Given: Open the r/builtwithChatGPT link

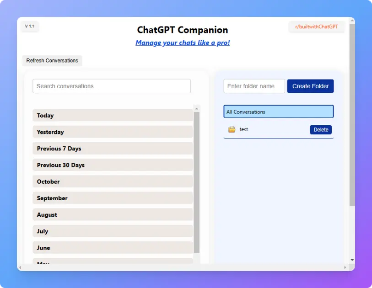Looking at the screenshot, I should click(x=317, y=27).
